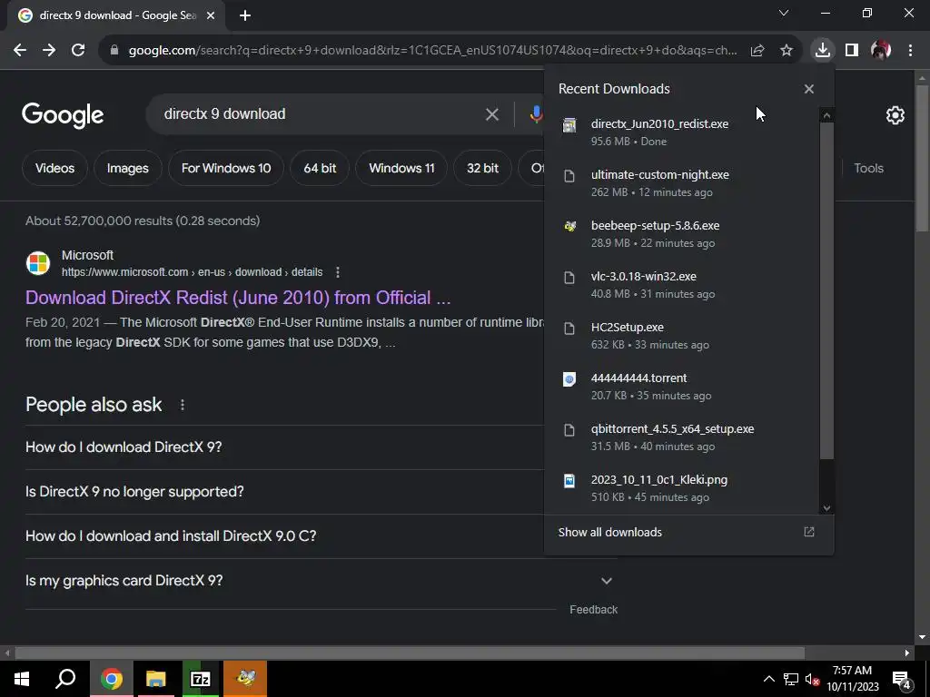Click the downloads list scroll down arrow

[x=826, y=508]
